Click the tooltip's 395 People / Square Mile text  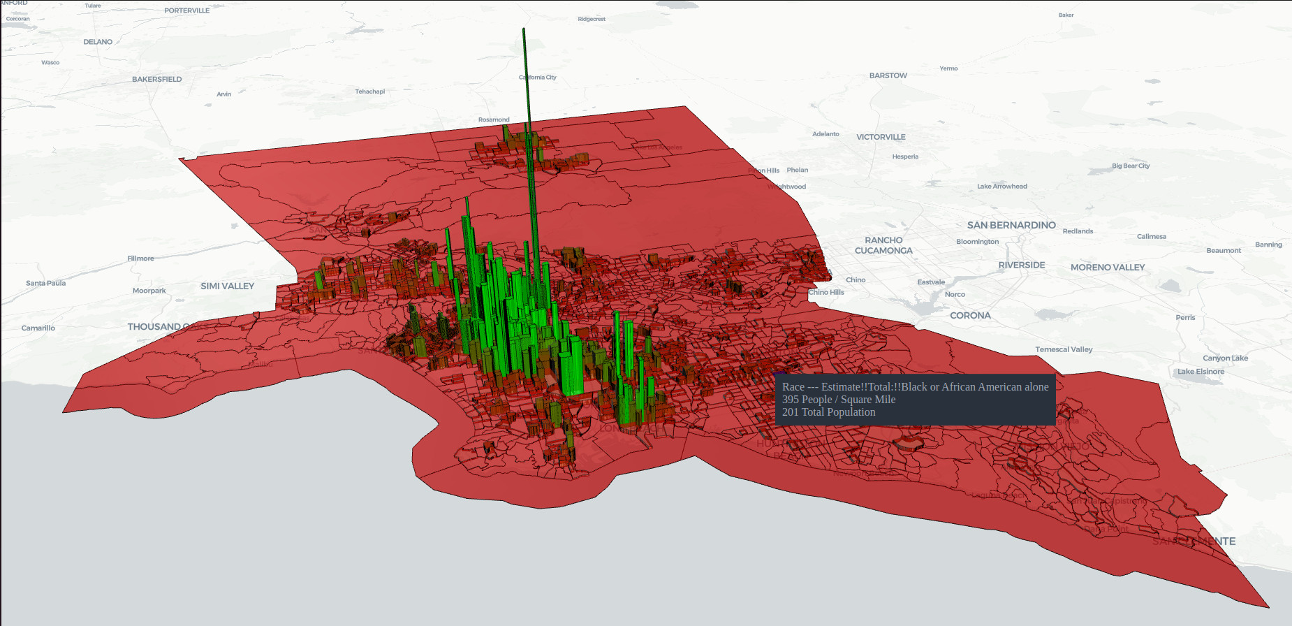[838, 400]
